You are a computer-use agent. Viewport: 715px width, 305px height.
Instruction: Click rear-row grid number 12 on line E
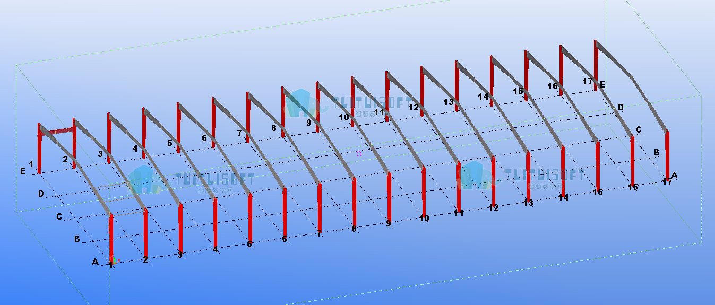414,107
